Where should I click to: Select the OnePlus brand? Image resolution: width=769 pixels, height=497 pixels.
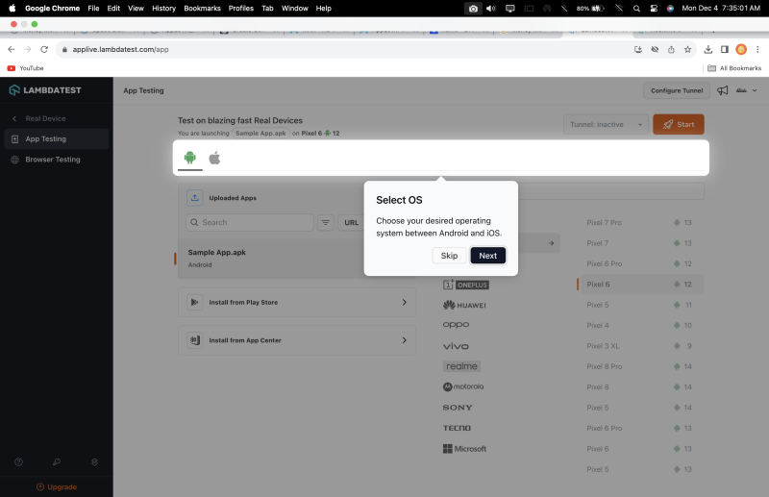(x=466, y=285)
